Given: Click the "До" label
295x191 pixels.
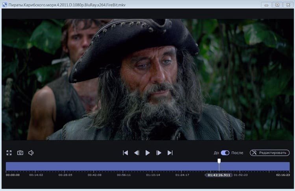Looking at the screenshot, I should [216, 152].
